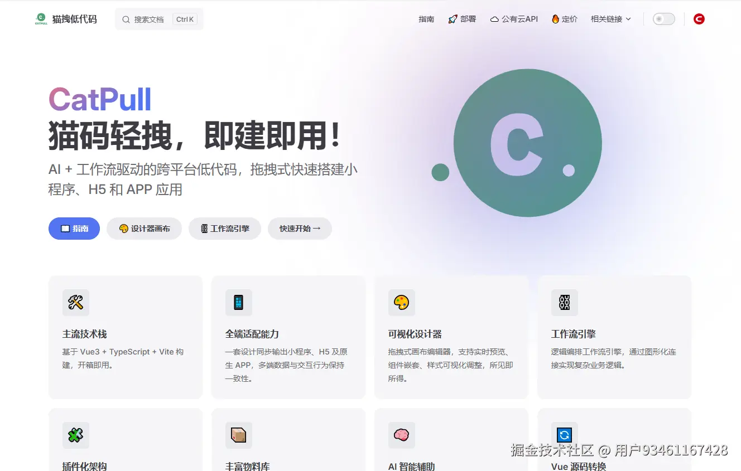Screen dimensions: 741x471
Task: Click the refresh icon on Vue 源码转换 card
Action: click(565, 435)
